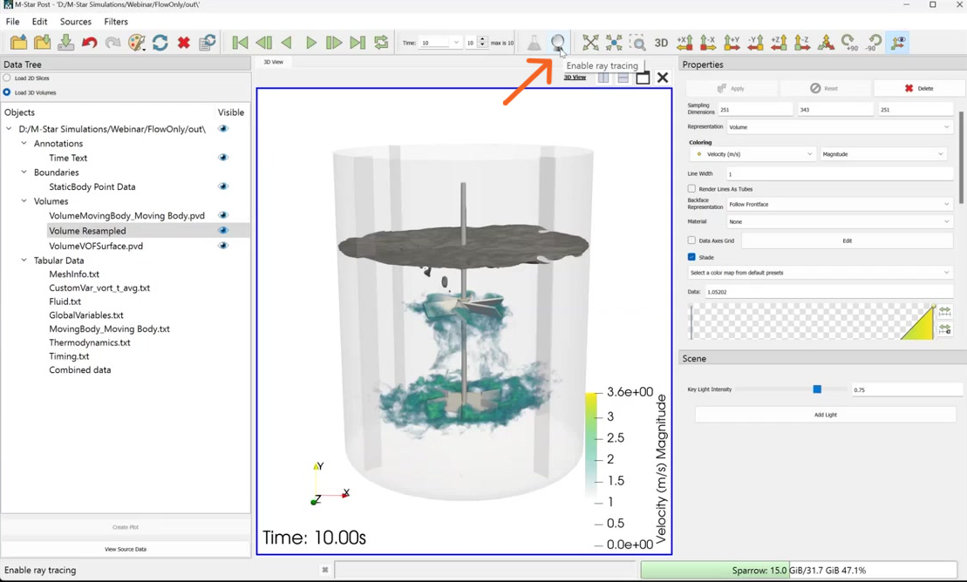The width and height of the screenshot is (967, 582).
Task: Open the Filters menu
Action: pyautogui.click(x=116, y=22)
